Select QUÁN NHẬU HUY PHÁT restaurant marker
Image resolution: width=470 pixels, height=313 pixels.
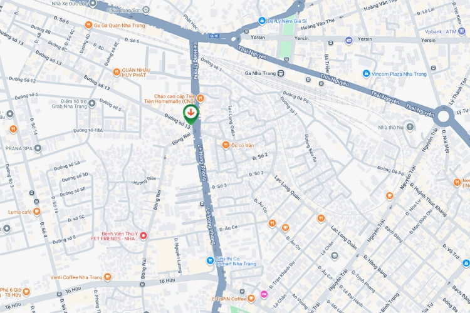[x=117, y=72]
